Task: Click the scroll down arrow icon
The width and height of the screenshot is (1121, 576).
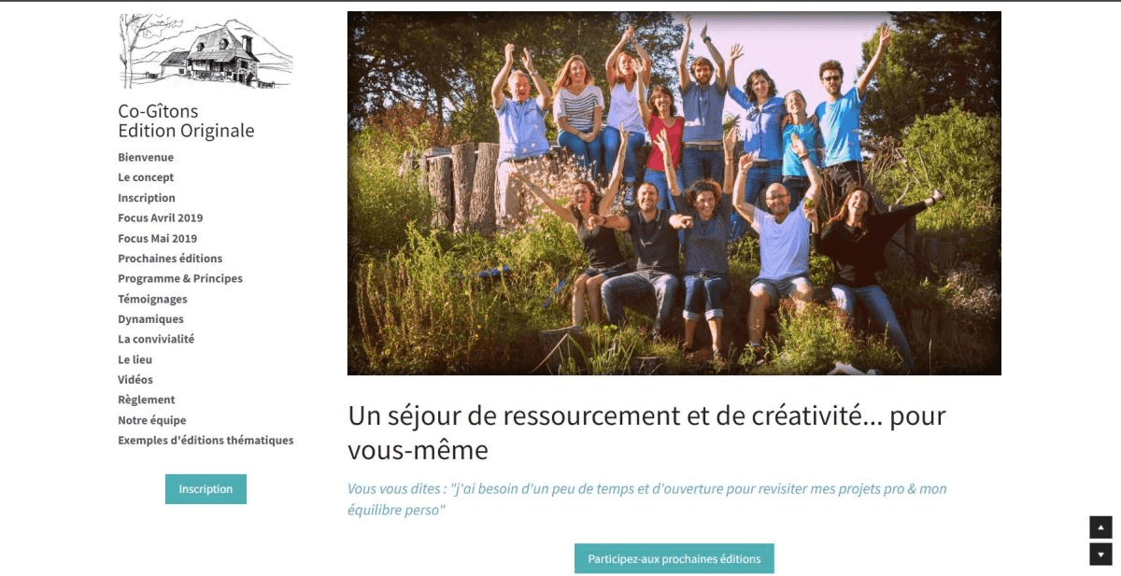Action: (x=1100, y=555)
